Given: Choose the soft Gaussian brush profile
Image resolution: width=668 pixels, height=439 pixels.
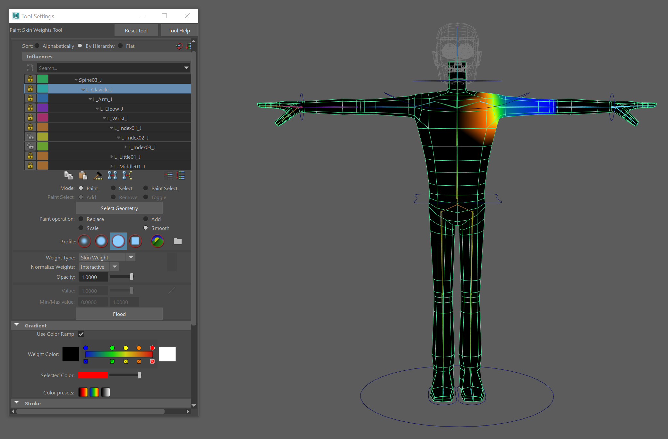Looking at the screenshot, I should coord(84,241).
